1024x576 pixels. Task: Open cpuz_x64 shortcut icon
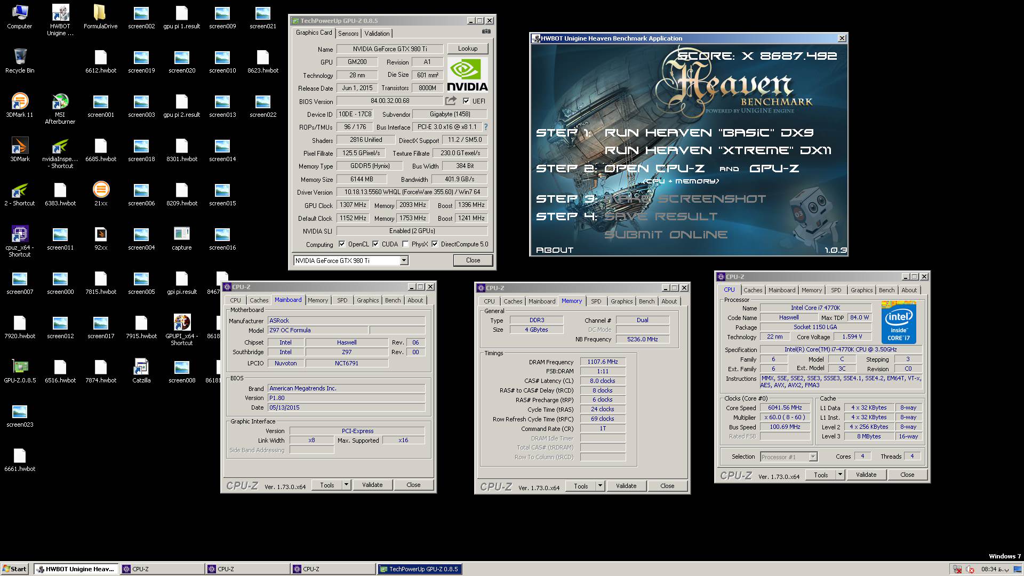(20, 242)
